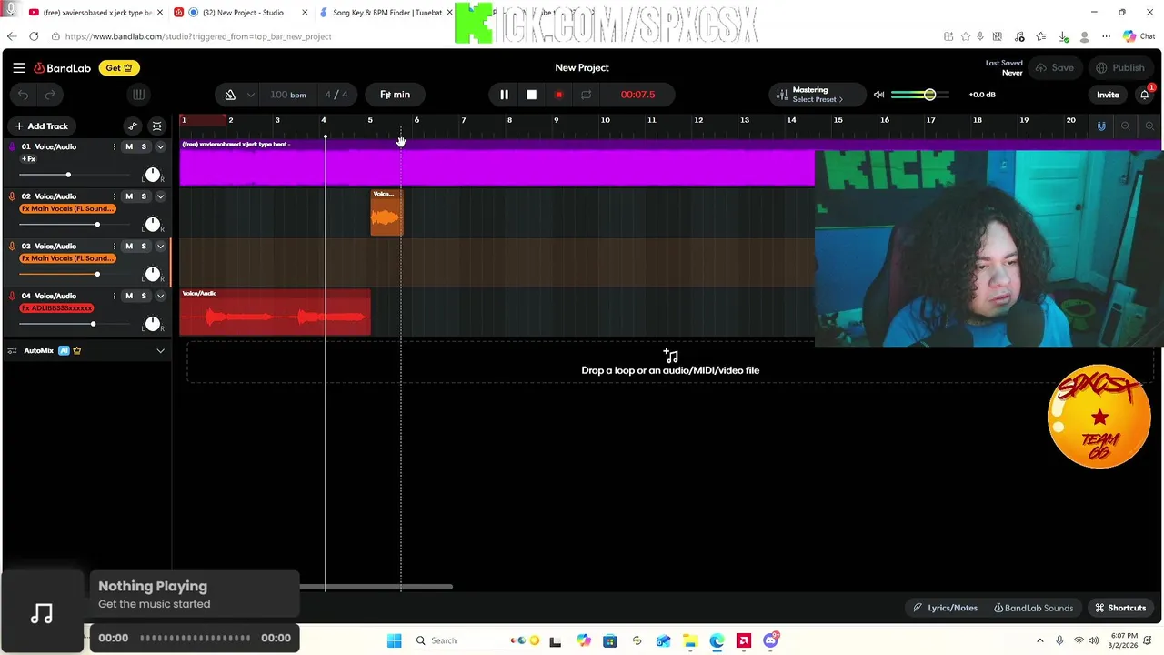The image size is (1164, 655).
Task: Open the F# min key selector
Action: (x=395, y=95)
